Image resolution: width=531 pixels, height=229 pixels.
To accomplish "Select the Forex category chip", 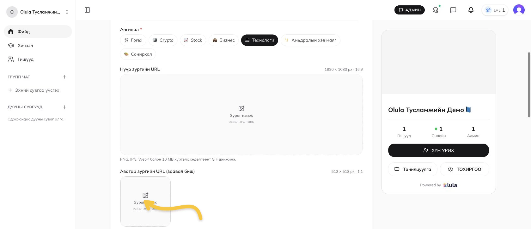I will point(133,40).
